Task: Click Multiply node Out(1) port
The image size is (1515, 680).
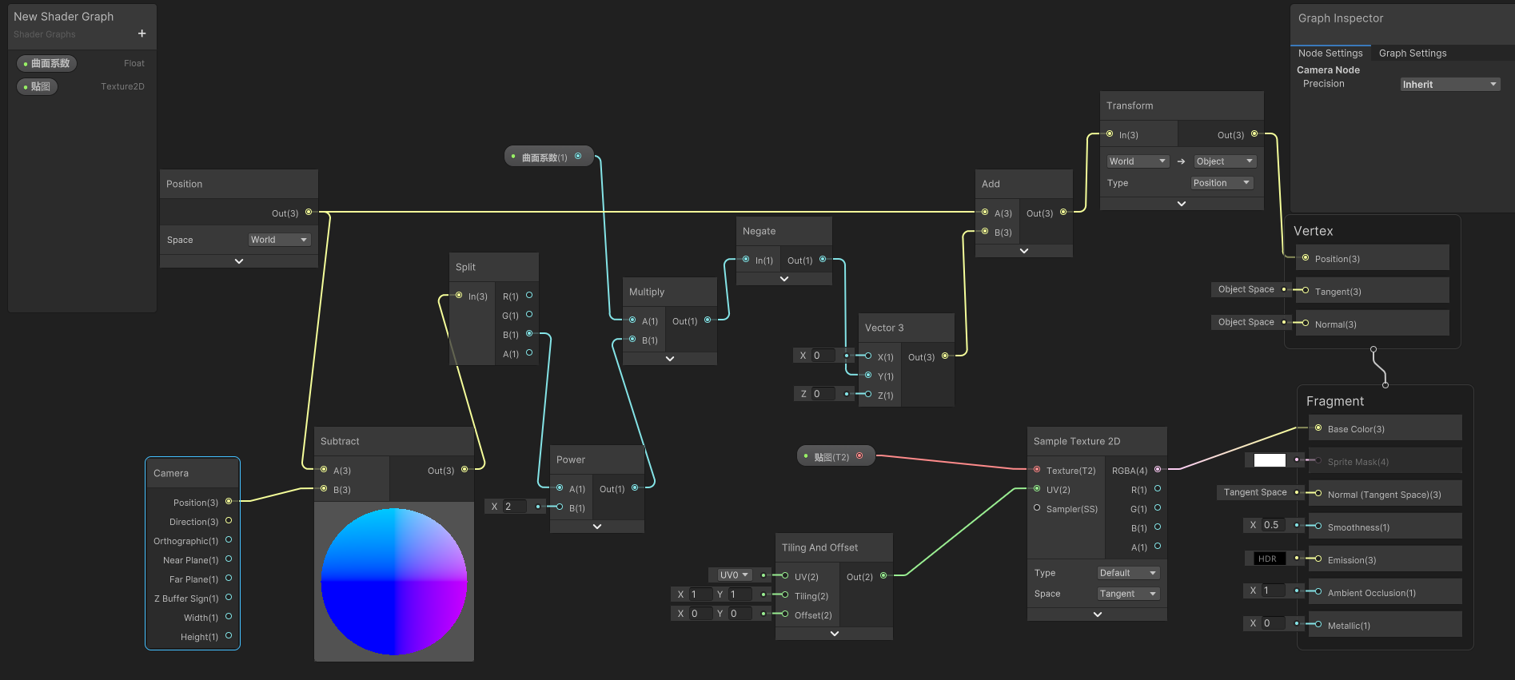Action: tap(708, 320)
